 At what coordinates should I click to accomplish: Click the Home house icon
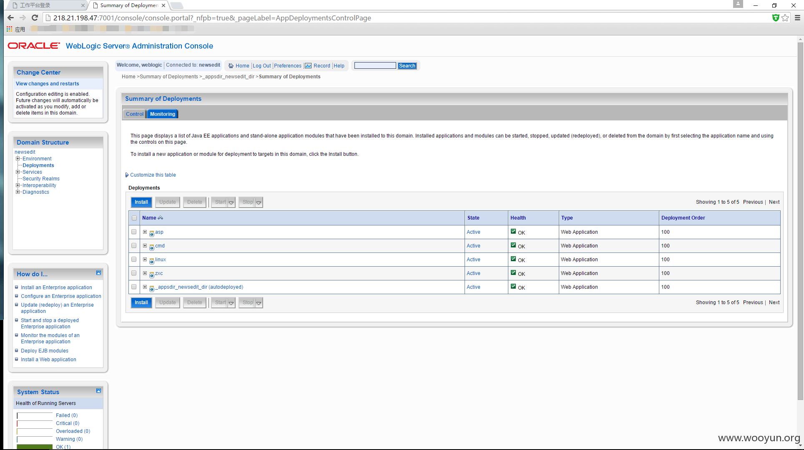click(x=231, y=66)
